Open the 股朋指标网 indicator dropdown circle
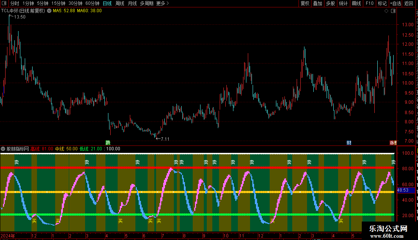The width and height of the screenshot is (418, 240). tap(3, 149)
